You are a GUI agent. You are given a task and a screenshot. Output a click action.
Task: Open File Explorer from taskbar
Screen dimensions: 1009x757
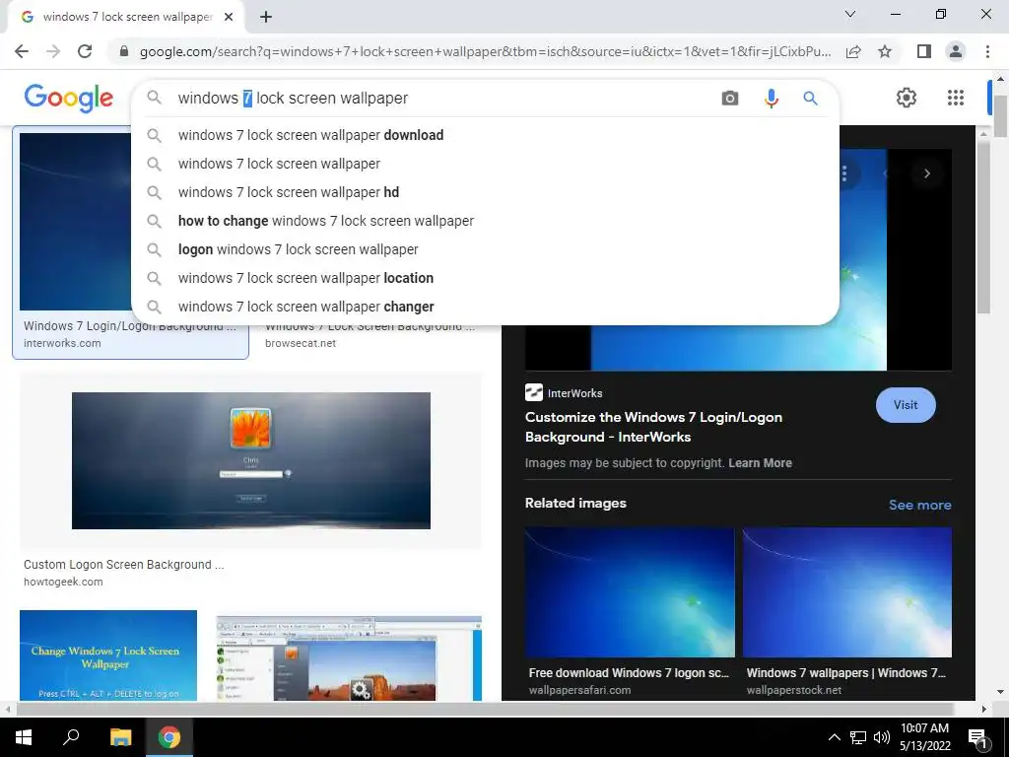(120, 737)
